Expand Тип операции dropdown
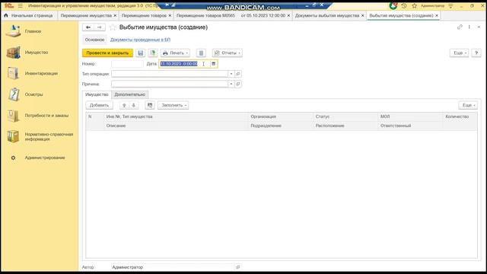The width and height of the screenshot is (487, 274). pos(231,74)
